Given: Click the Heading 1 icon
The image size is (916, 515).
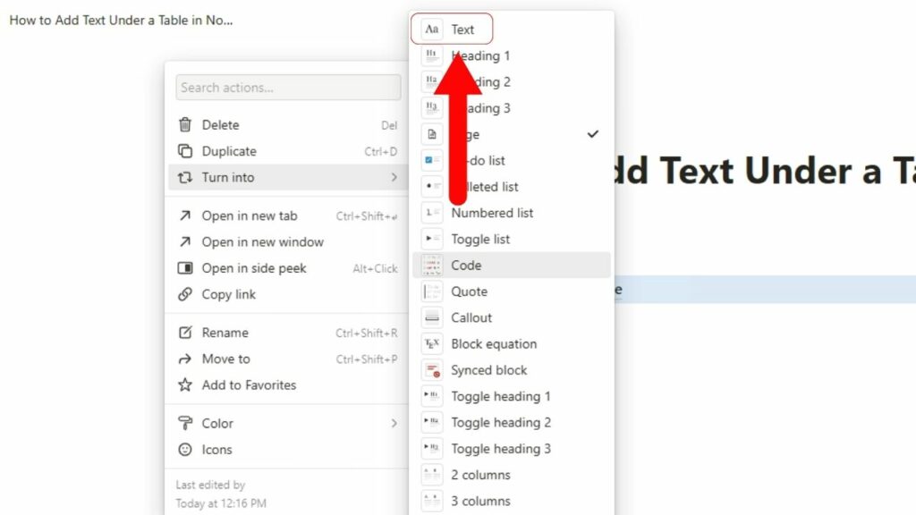Looking at the screenshot, I should pos(431,55).
